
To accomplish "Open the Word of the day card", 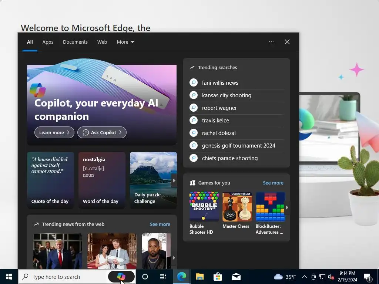I will click(102, 180).
